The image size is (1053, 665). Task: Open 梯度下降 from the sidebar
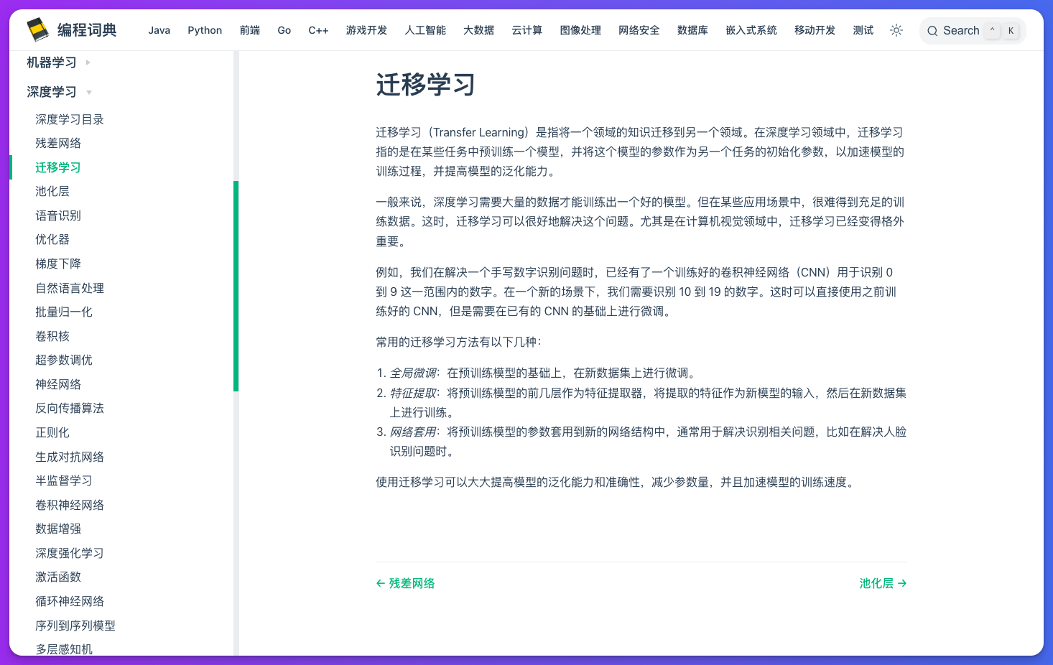pos(58,263)
